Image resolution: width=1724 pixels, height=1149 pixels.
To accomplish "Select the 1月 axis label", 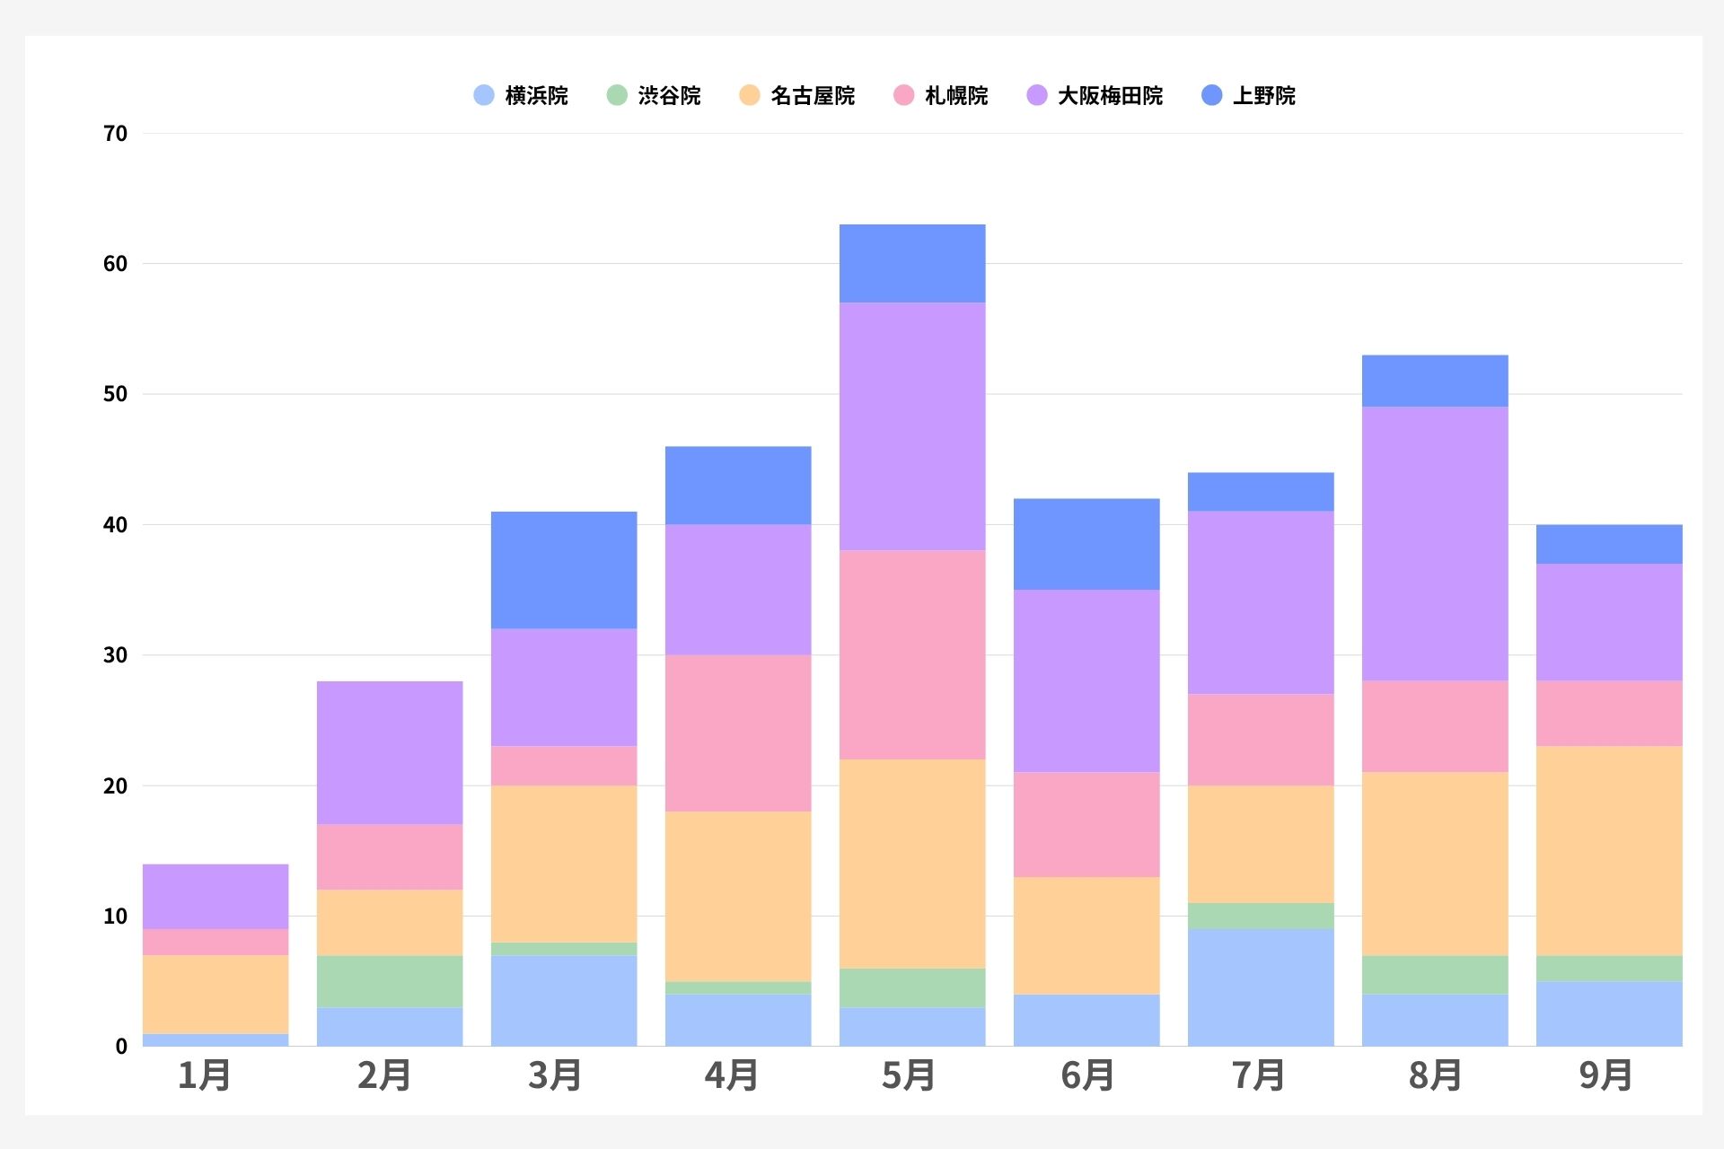I will click(205, 1075).
